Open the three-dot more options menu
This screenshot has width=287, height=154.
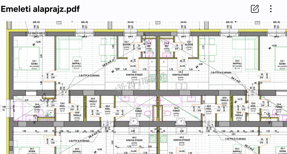pyautogui.click(x=271, y=9)
